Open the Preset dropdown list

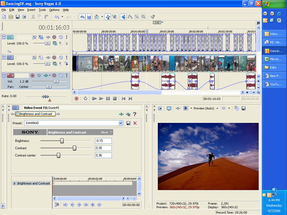[x=121, y=123]
